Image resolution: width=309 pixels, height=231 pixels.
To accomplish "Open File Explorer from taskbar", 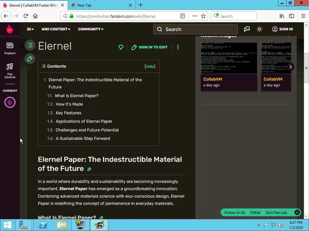I will 62,225.
